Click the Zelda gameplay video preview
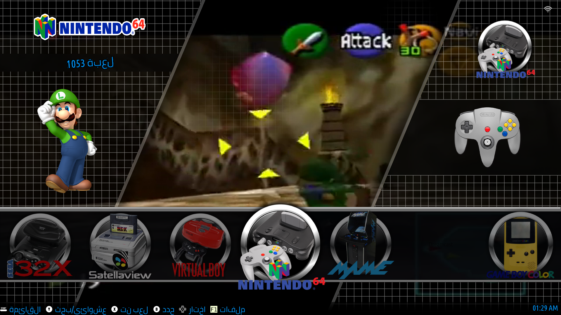The height and width of the screenshot is (315, 561). [280, 117]
